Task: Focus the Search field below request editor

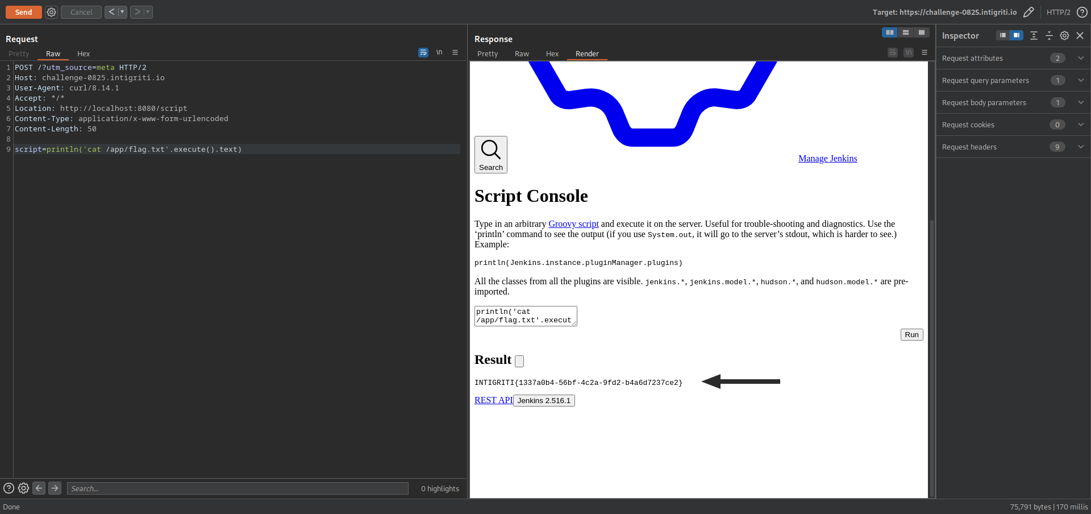Action: (x=238, y=488)
